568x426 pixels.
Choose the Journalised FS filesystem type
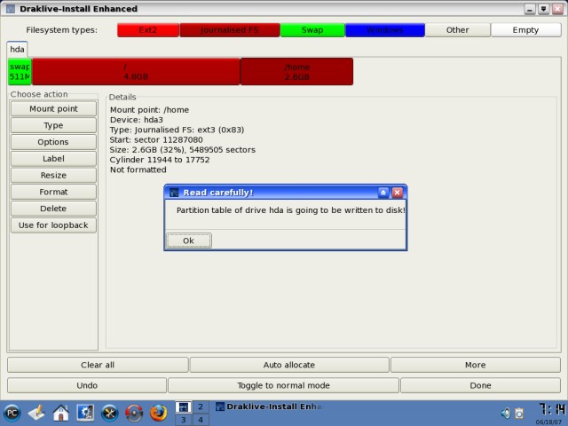pyautogui.click(x=229, y=30)
